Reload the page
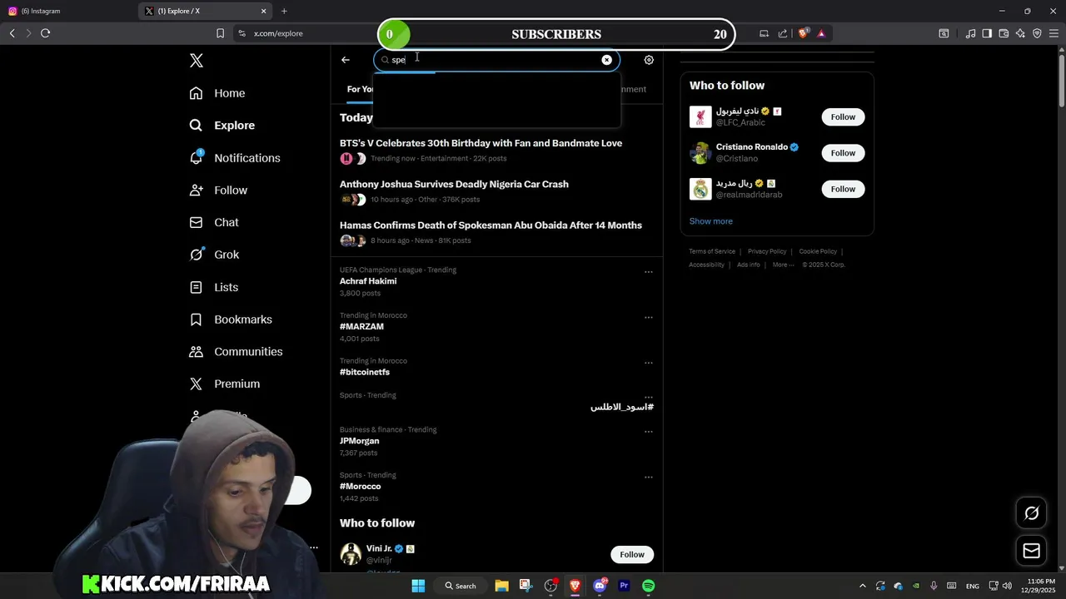Viewport: 1066px width, 599px height. coord(45,33)
